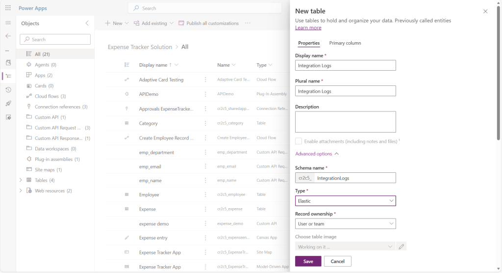Open the Record ownership dropdown
The height and width of the screenshot is (273, 502).
[x=346, y=223]
